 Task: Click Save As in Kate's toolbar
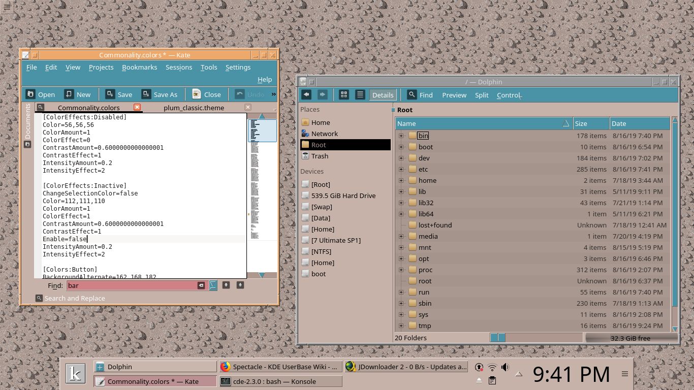160,94
